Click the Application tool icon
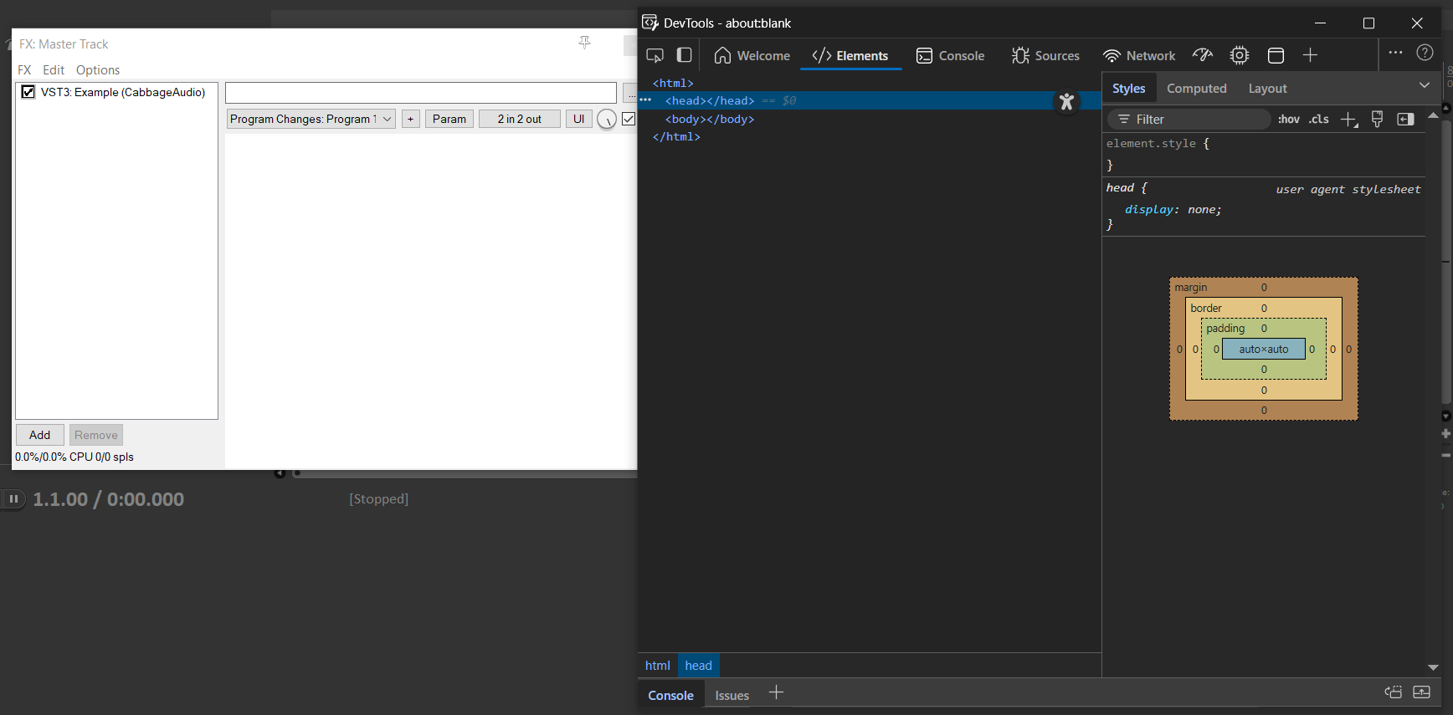Viewport: 1453px width, 715px height. pos(1276,55)
